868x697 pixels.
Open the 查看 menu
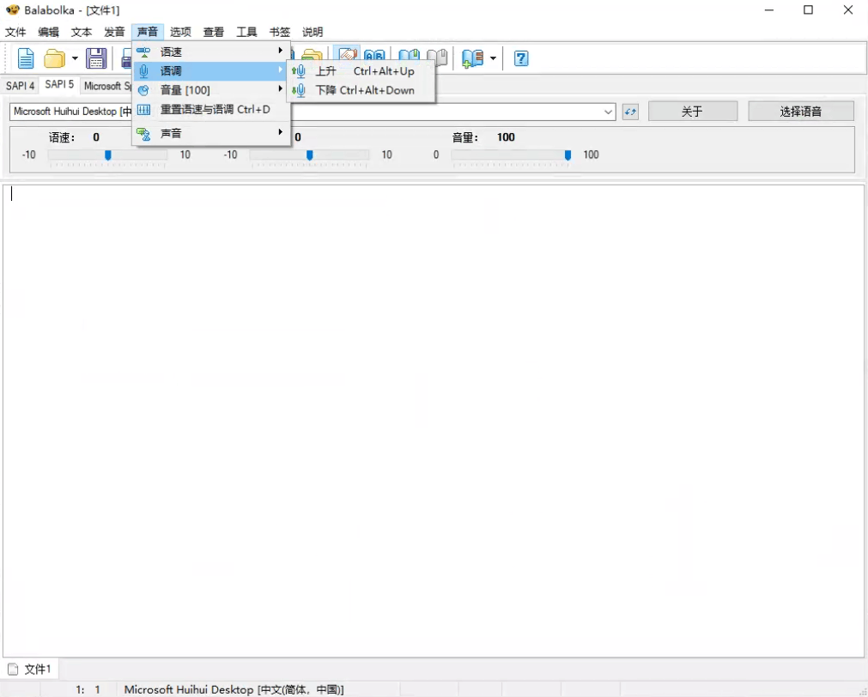tap(214, 32)
